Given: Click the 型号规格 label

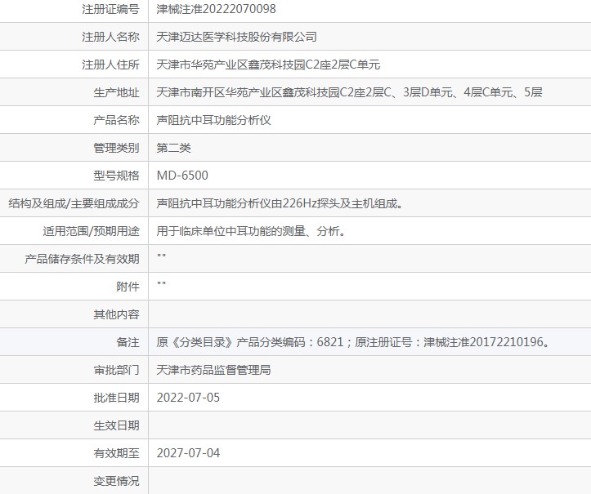Looking at the screenshot, I should pos(116,176).
